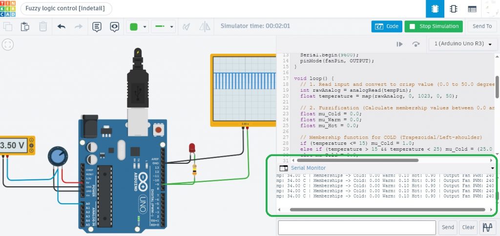Image resolution: width=500 pixels, height=236 pixels.
Task: Click the copy icon in toolbar
Action: click(7, 26)
